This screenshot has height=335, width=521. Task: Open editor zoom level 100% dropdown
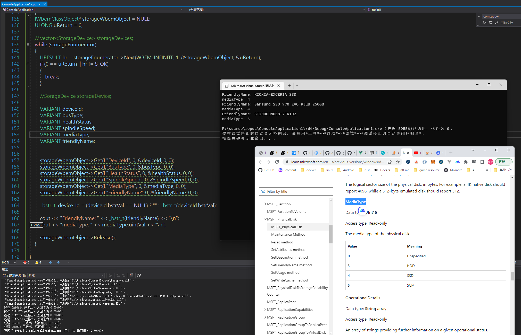coord(15,262)
